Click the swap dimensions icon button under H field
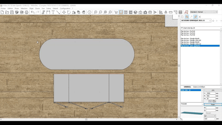The height and width of the screenshot is (125, 222). 210,101
